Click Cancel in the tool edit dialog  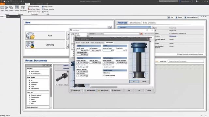144,82
